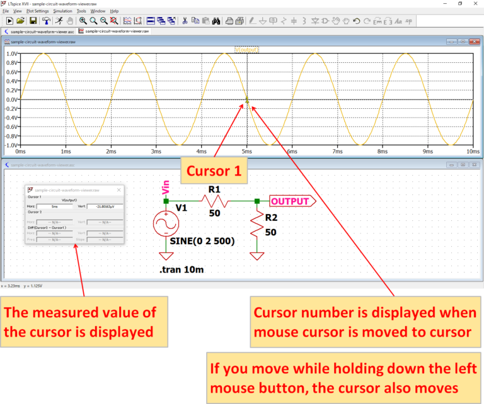Click the V(output) trace label

click(x=246, y=50)
